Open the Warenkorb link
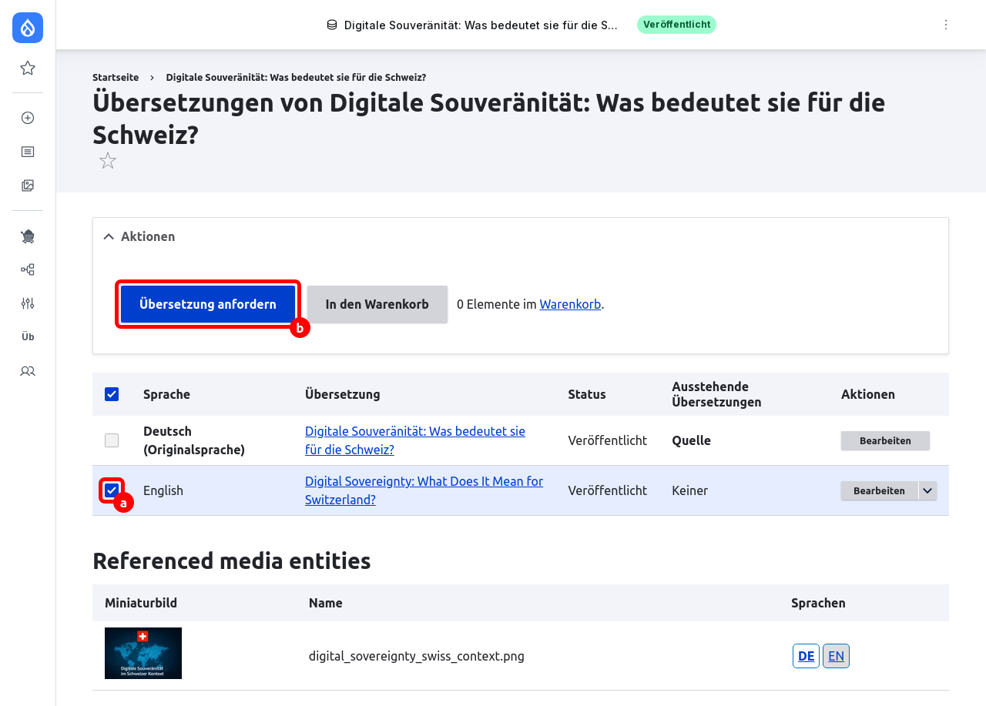986x706 pixels. click(x=570, y=304)
